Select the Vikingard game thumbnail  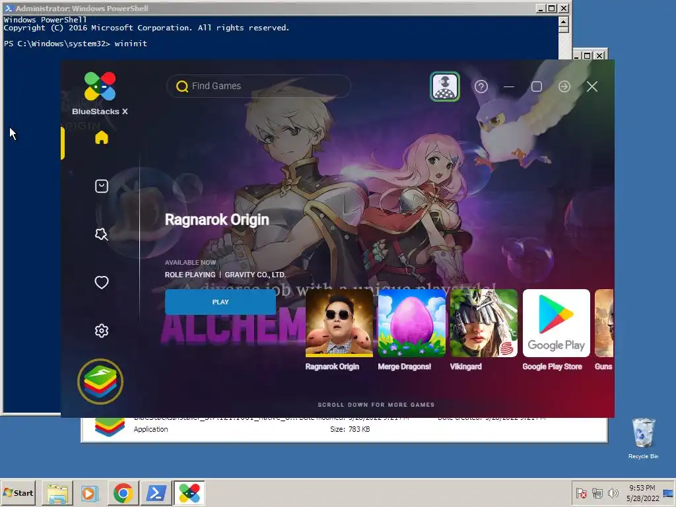[484, 323]
